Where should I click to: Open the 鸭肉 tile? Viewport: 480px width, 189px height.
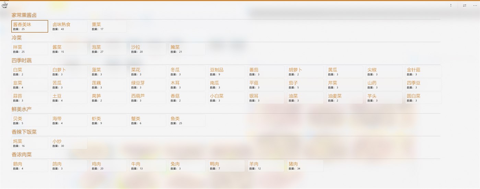click(226, 166)
